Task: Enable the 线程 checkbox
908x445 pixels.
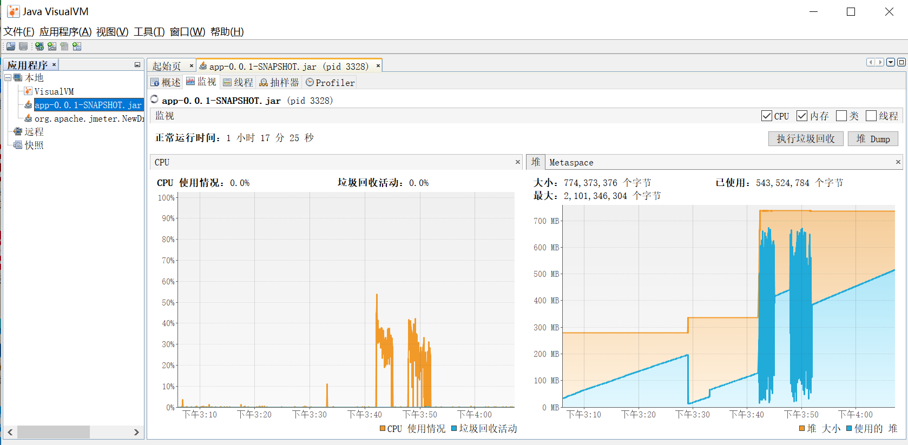Action: pyautogui.click(x=871, y=116)
